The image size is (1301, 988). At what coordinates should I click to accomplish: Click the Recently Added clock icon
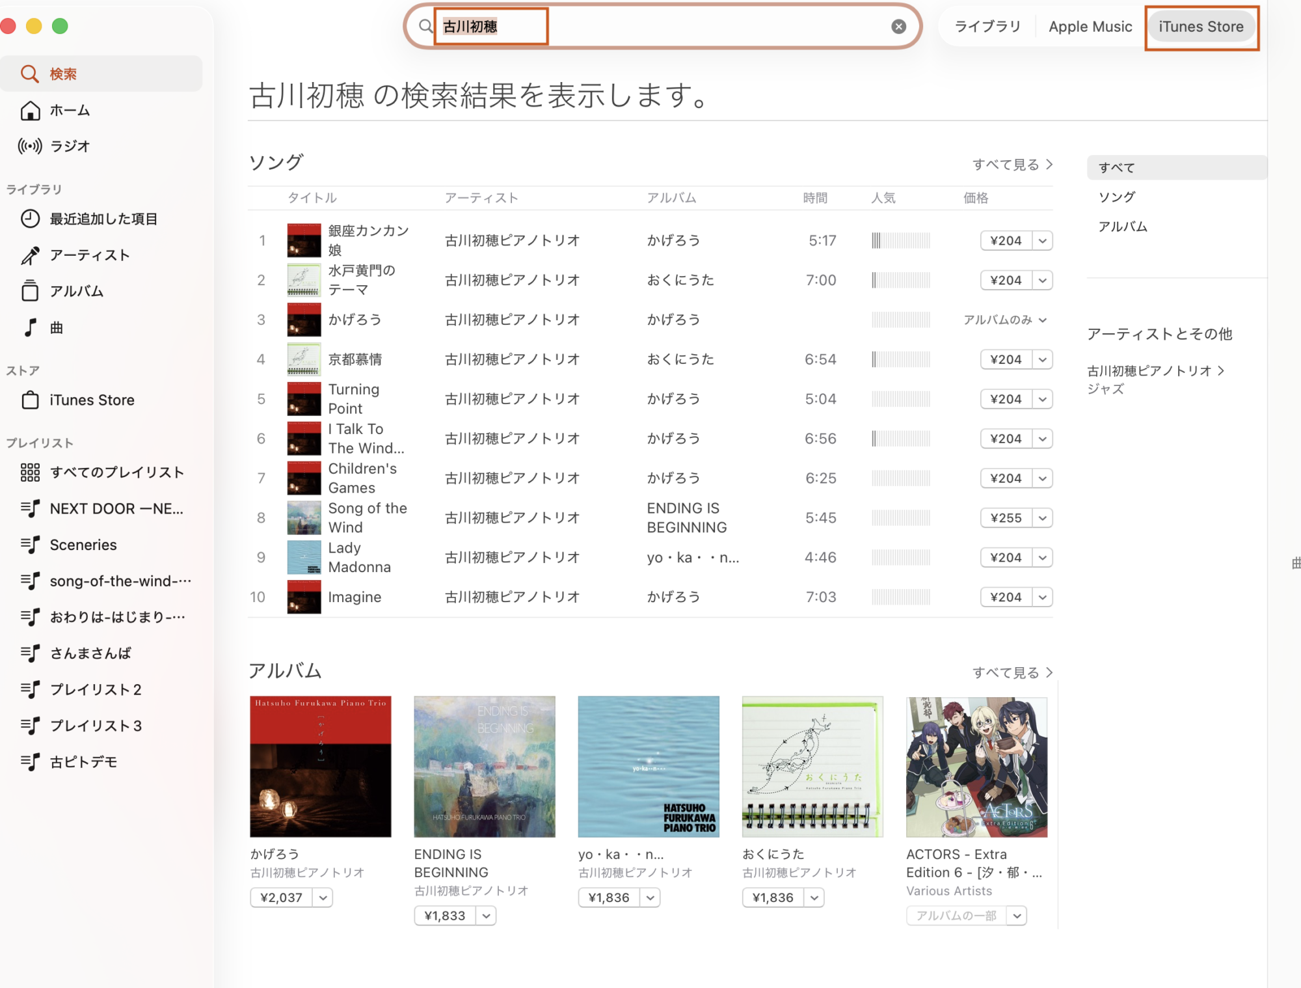[30, 219]
